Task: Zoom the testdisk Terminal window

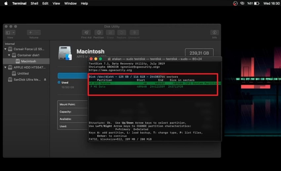Action: tap(100, 59)
